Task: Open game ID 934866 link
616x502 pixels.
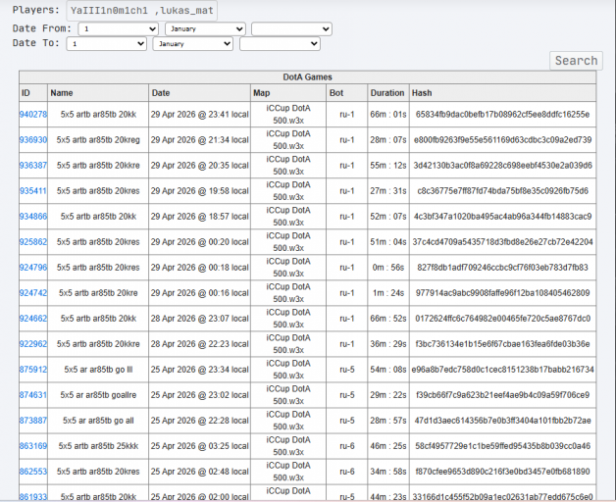Action: [33, 217]
